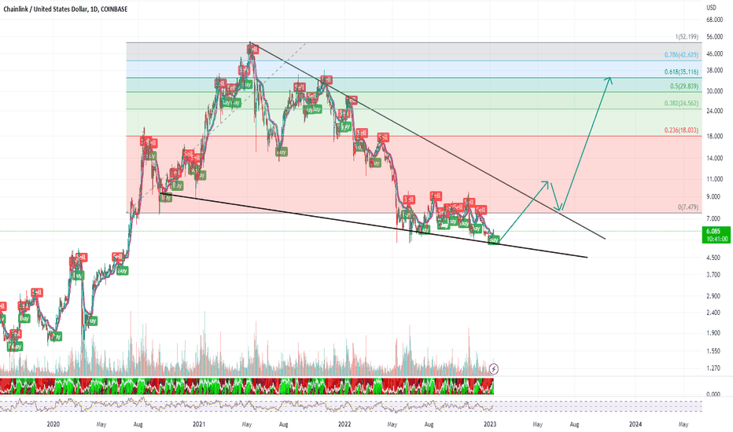Click the 46.000 price axis label
733x432 pixels.
(x=715, y=54)
